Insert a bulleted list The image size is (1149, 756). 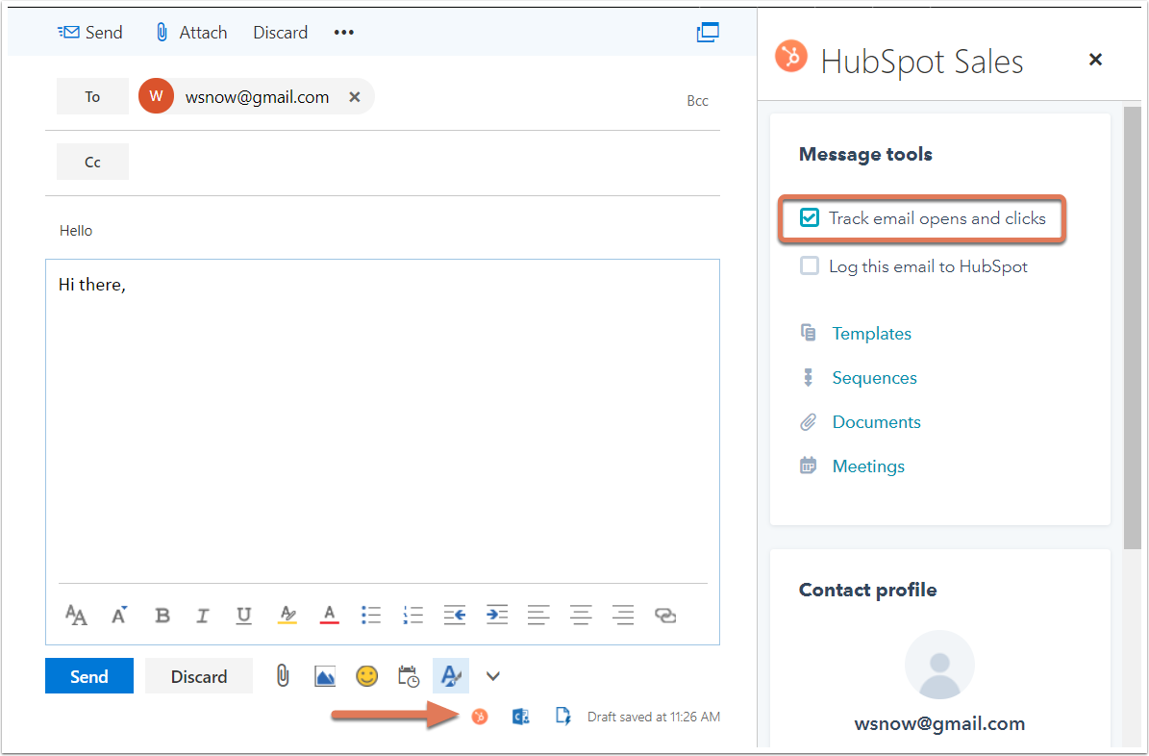[371, 616]
